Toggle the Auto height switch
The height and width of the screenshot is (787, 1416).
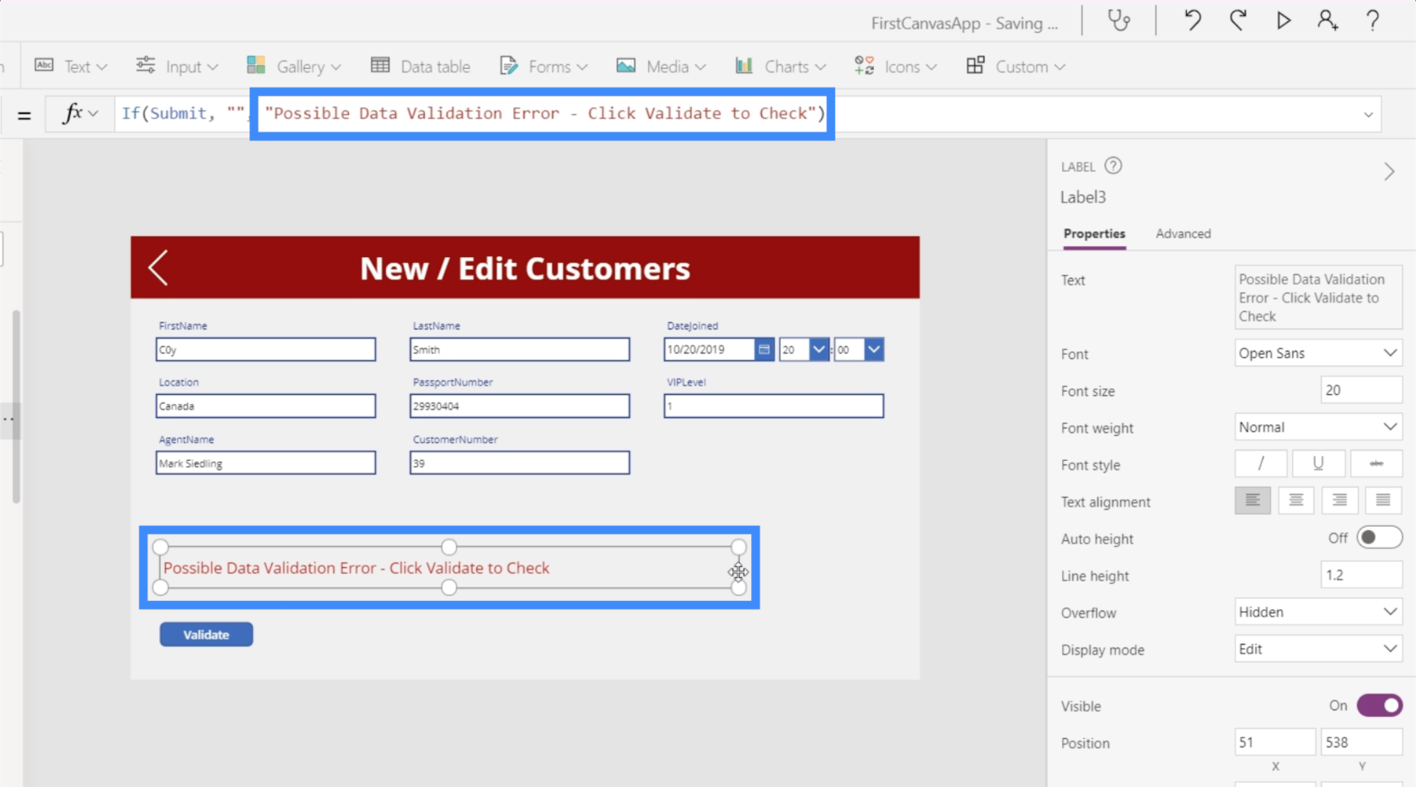pyautogui.click(x=1379, y=538)
